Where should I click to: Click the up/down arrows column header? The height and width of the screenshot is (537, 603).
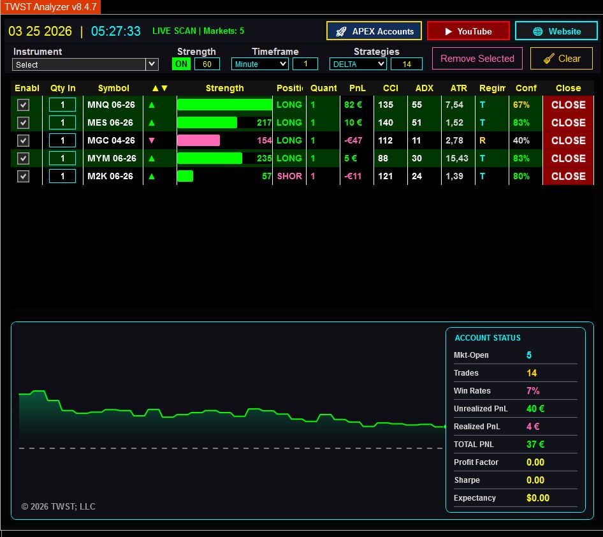160,88
